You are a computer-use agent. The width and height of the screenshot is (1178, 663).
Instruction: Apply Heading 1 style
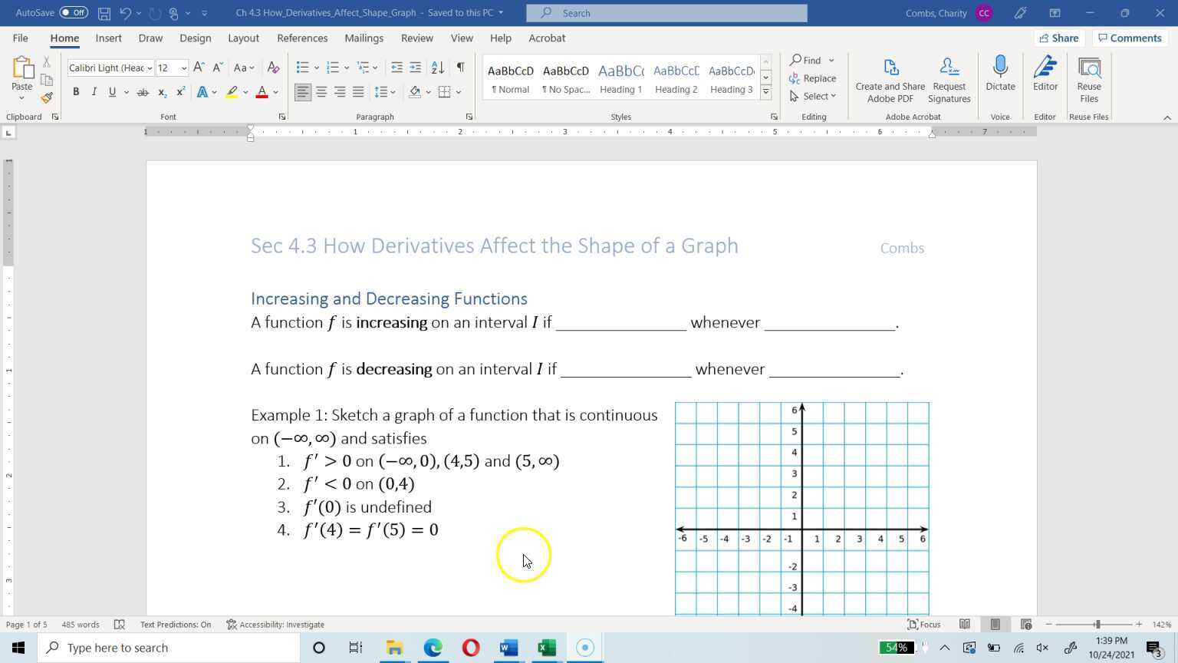620,78
